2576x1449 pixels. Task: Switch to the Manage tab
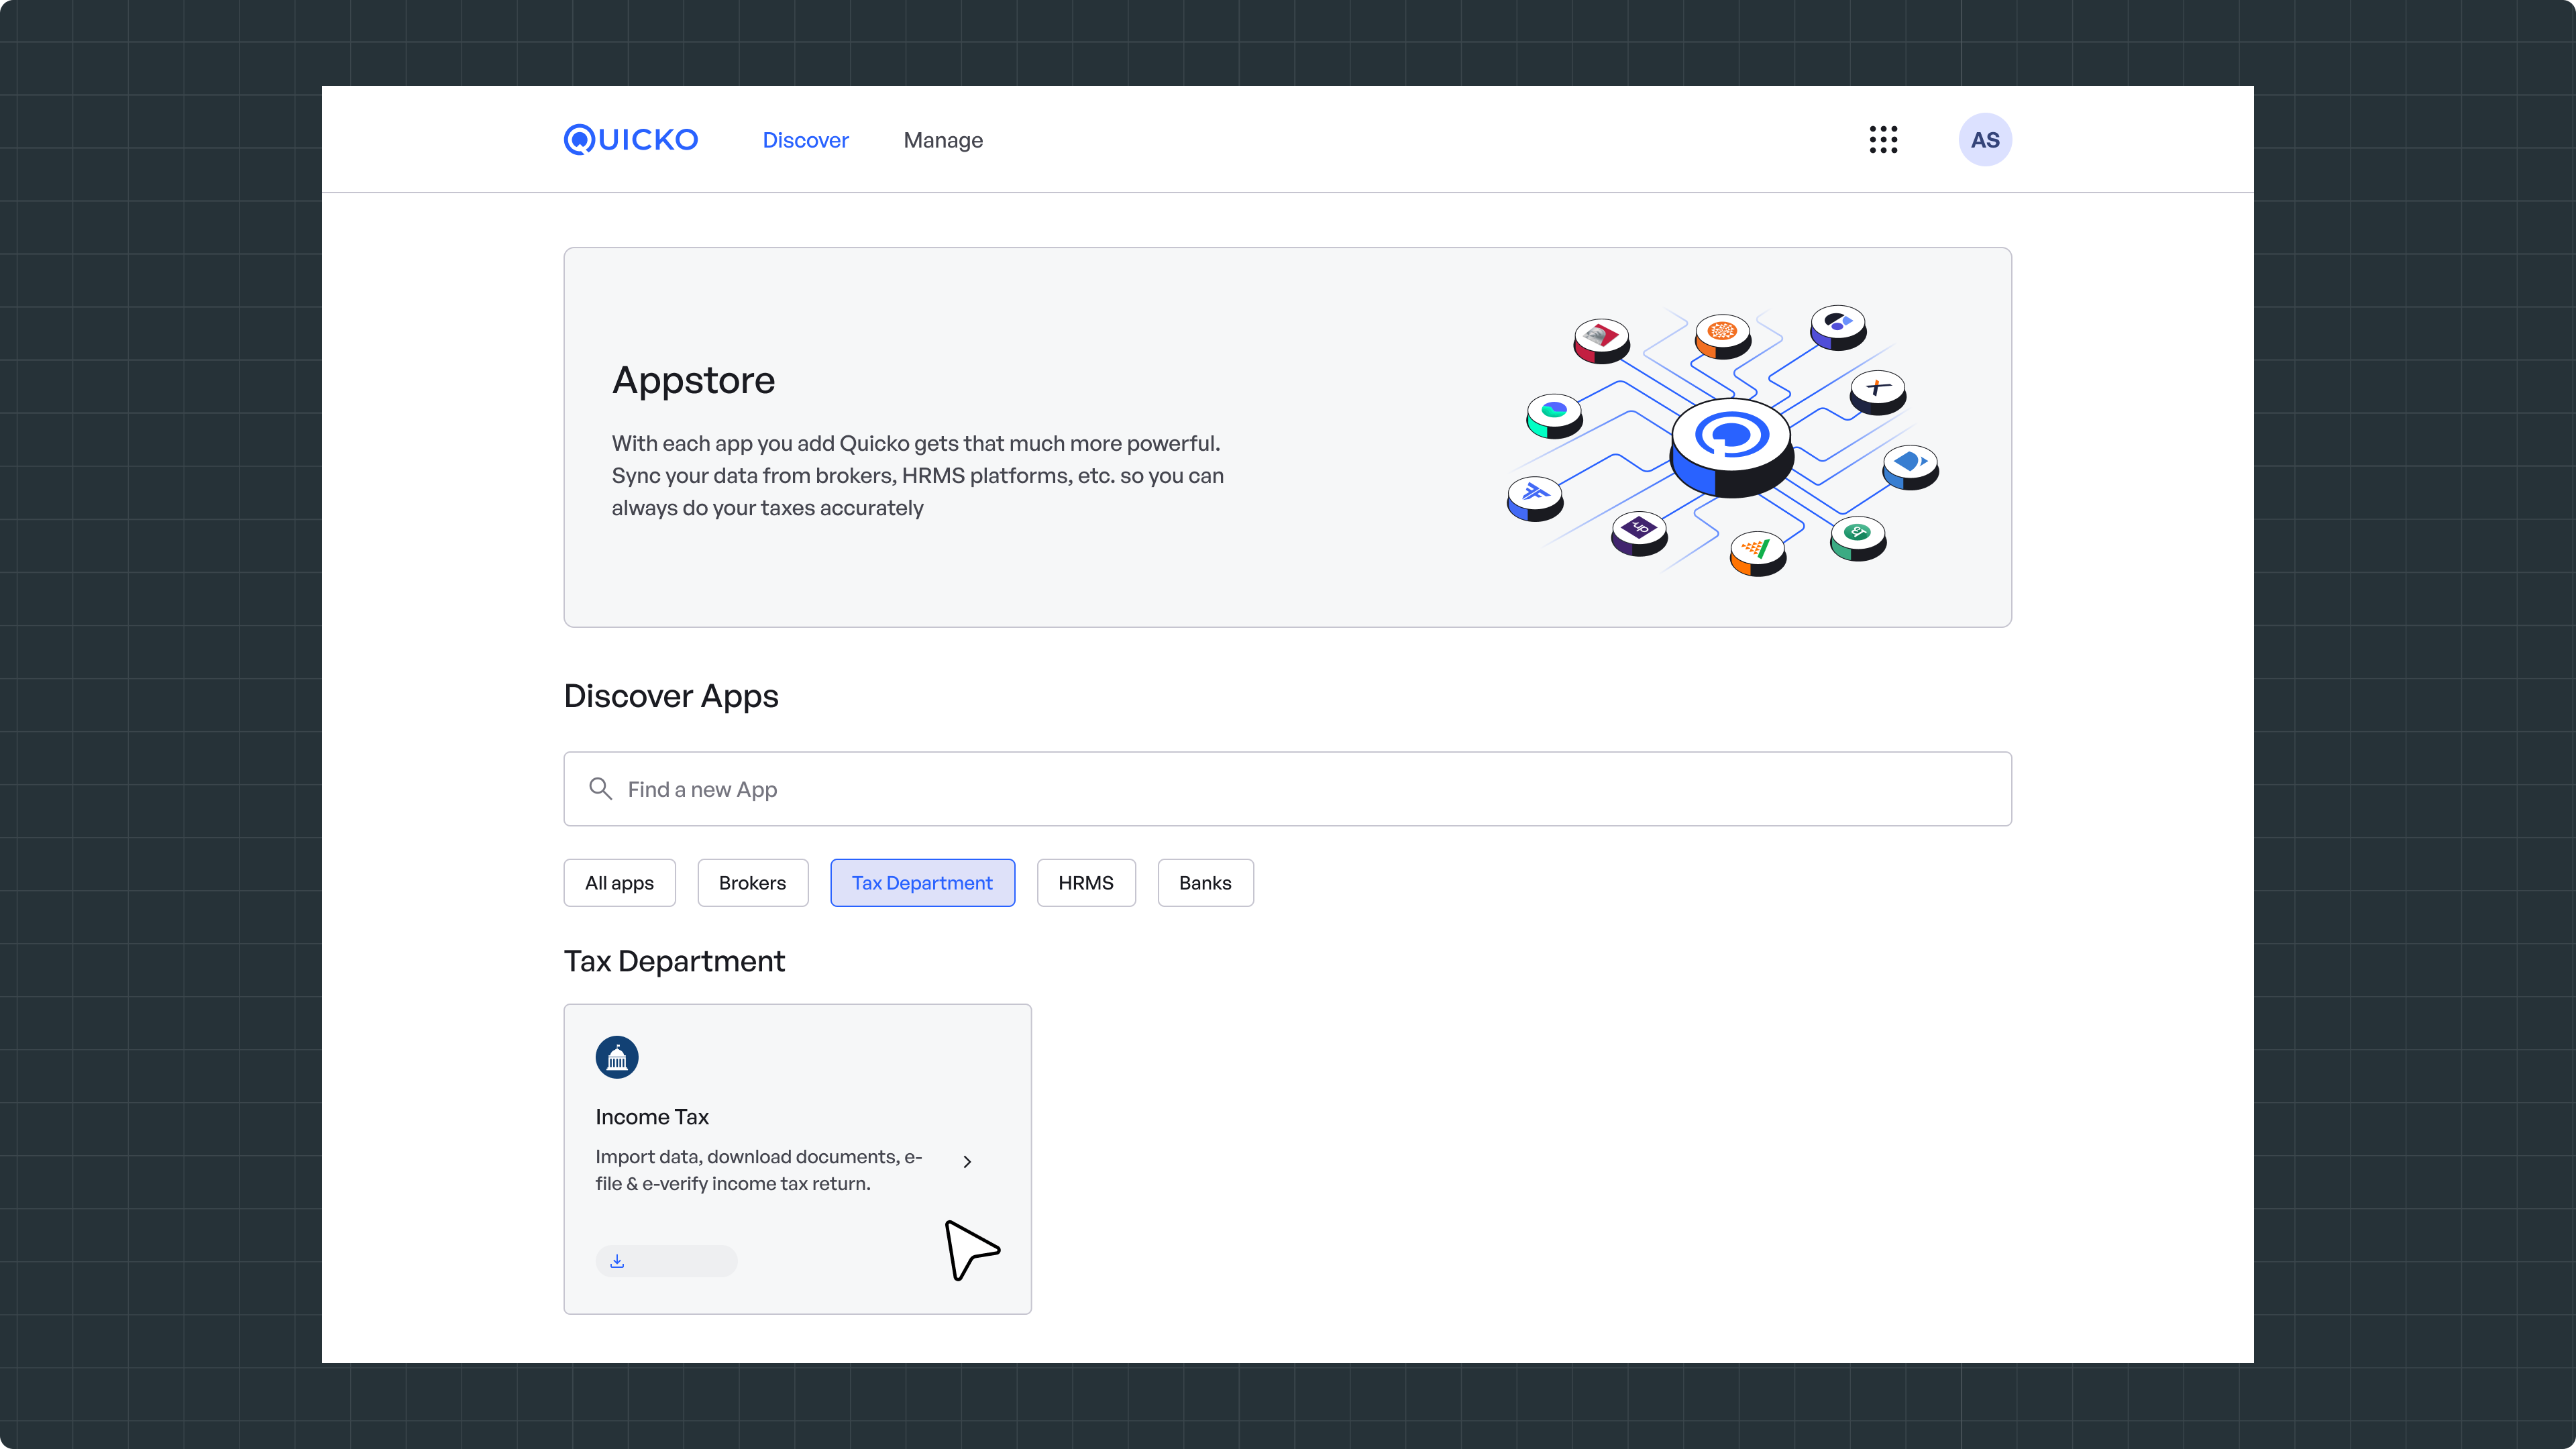pos(943,140)
